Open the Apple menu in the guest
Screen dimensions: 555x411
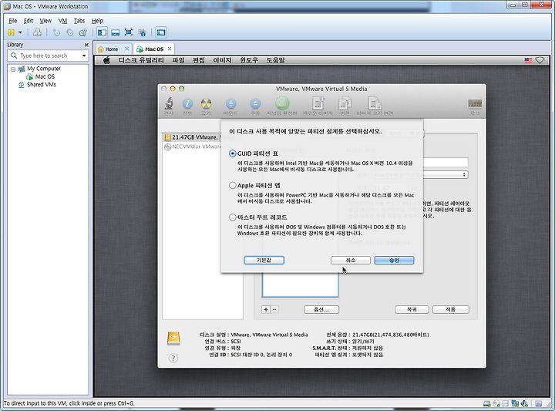point(106,60)
